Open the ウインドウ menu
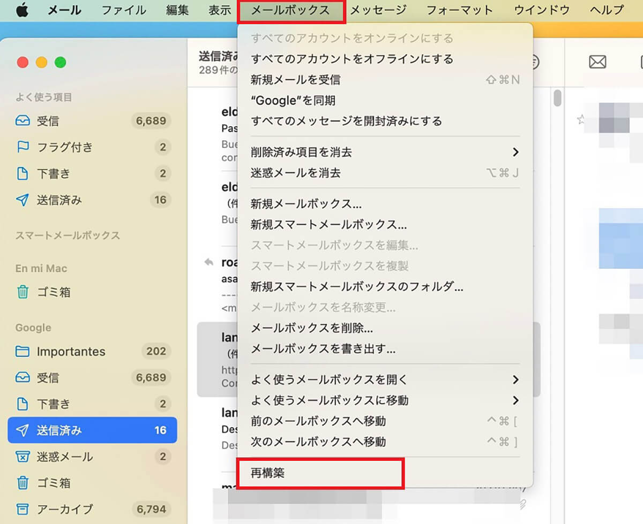643x524 pixels. coord(541,10)
